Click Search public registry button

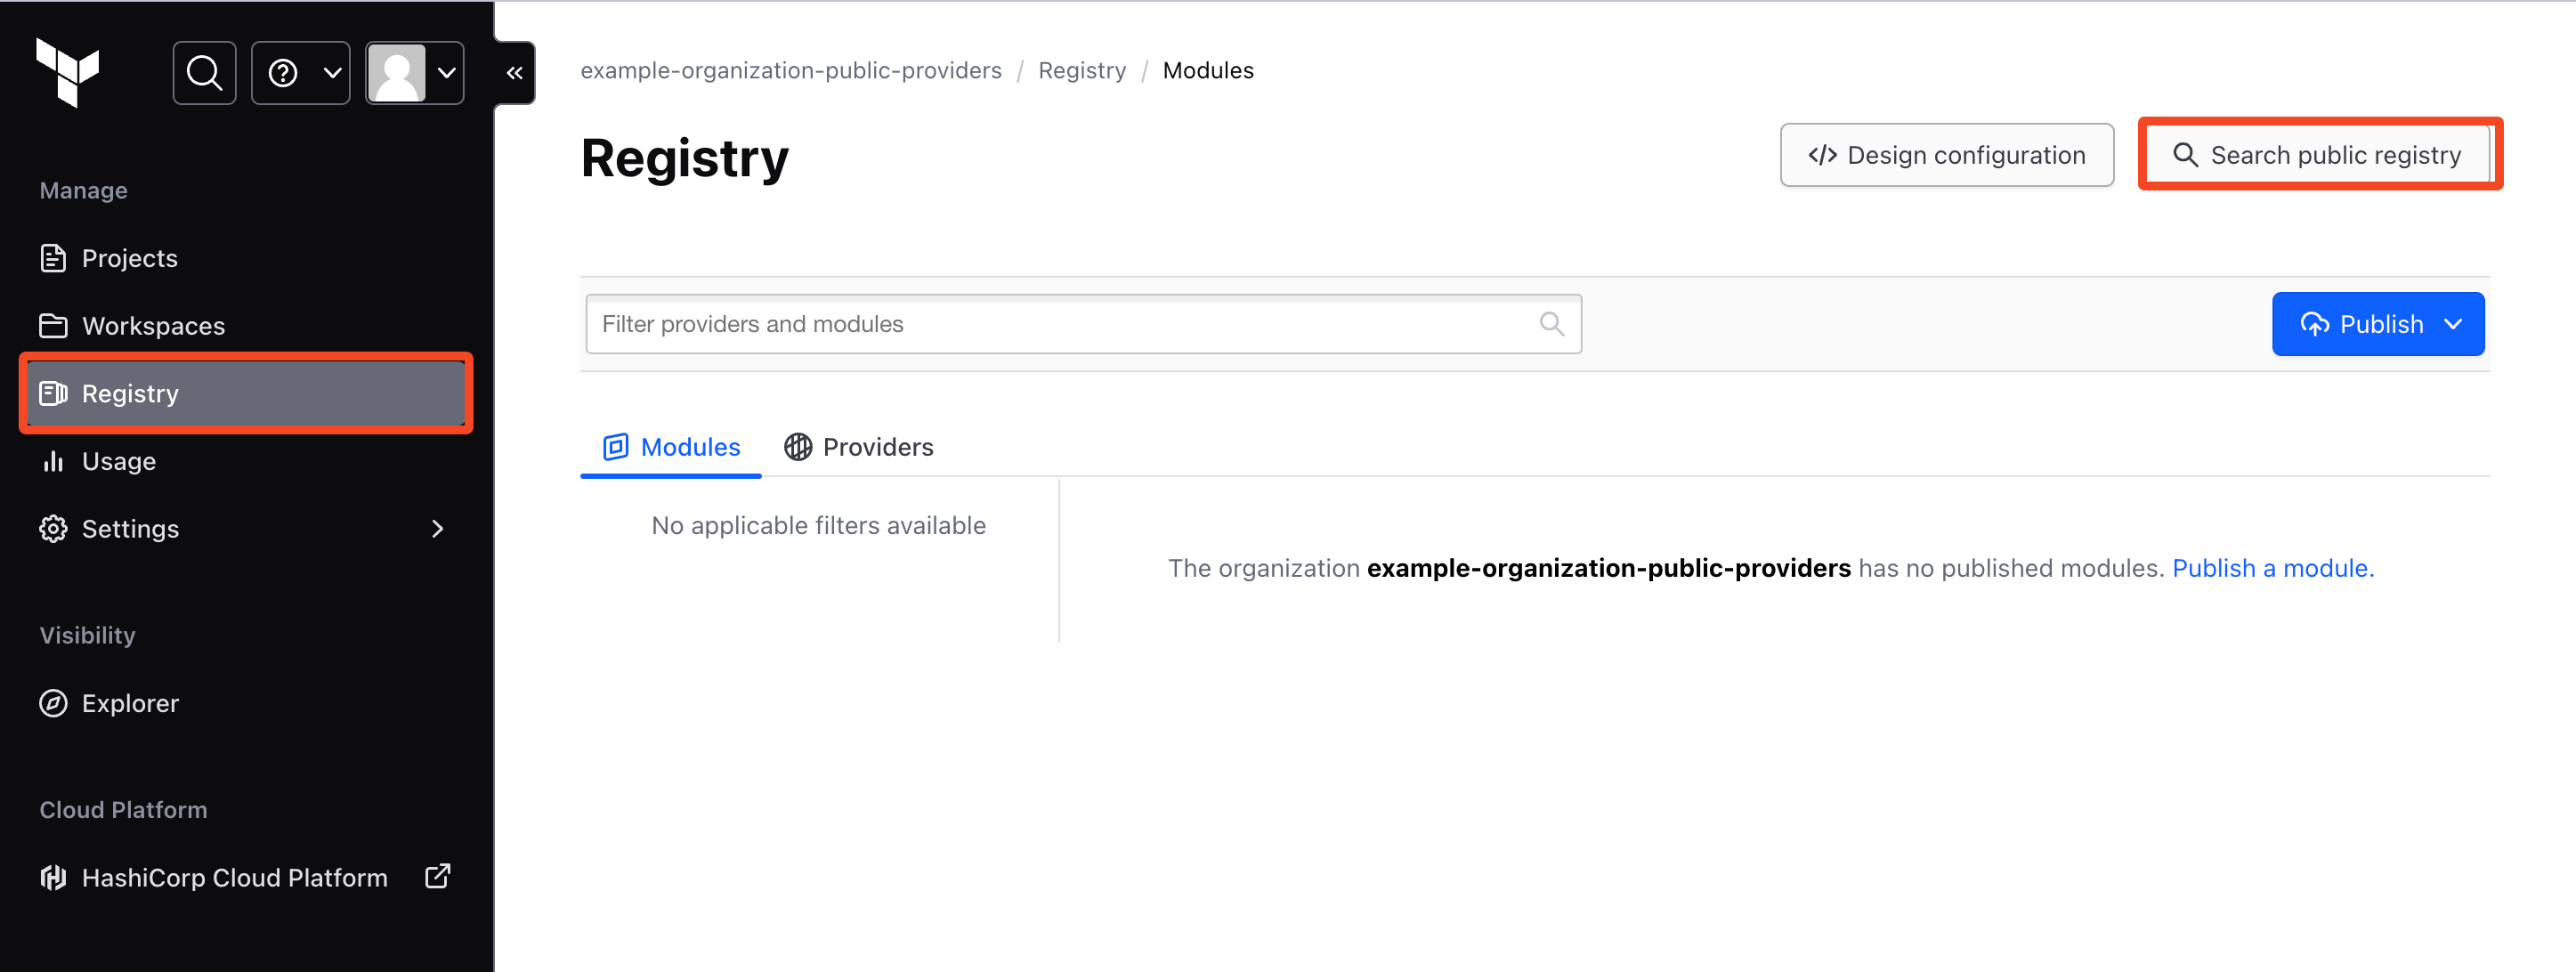tap(2318, 155)
